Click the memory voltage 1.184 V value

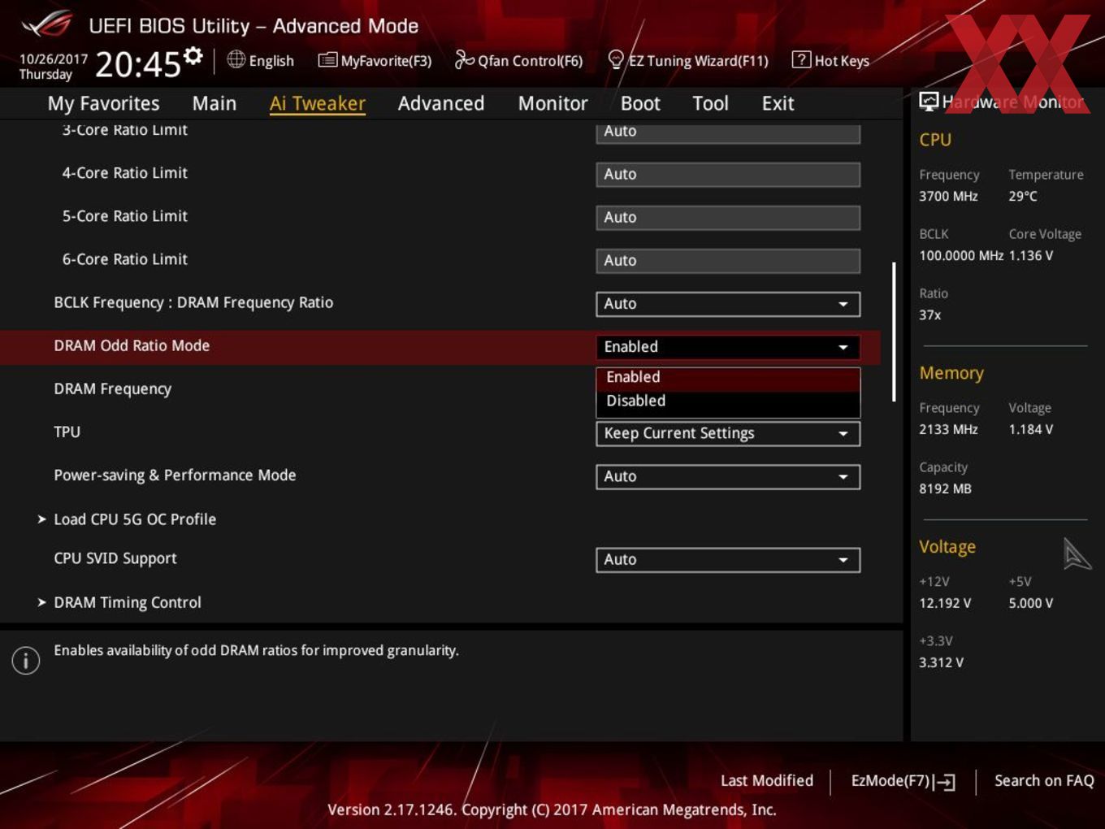coord(1031,429)
